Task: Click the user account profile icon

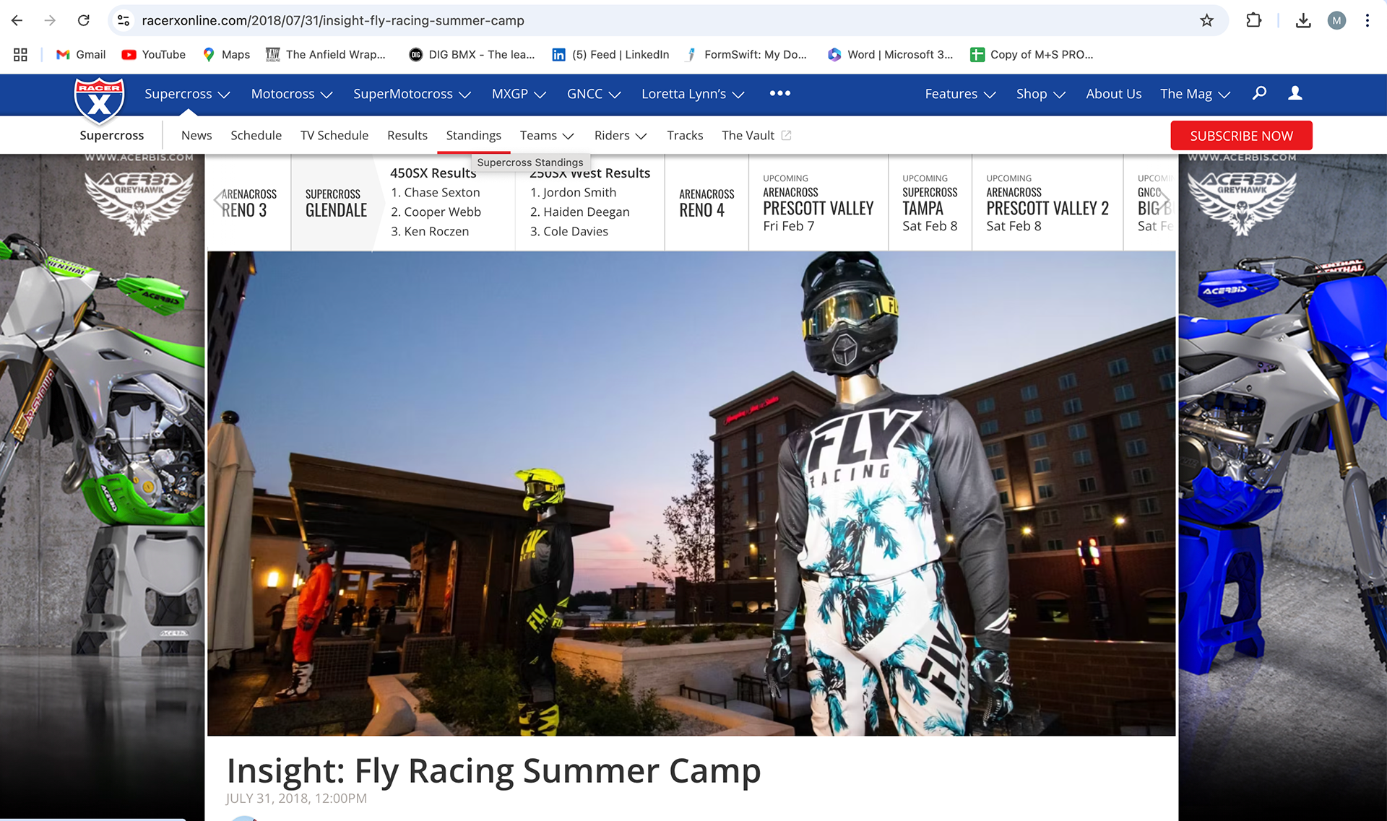Action: click(1295, 93)
